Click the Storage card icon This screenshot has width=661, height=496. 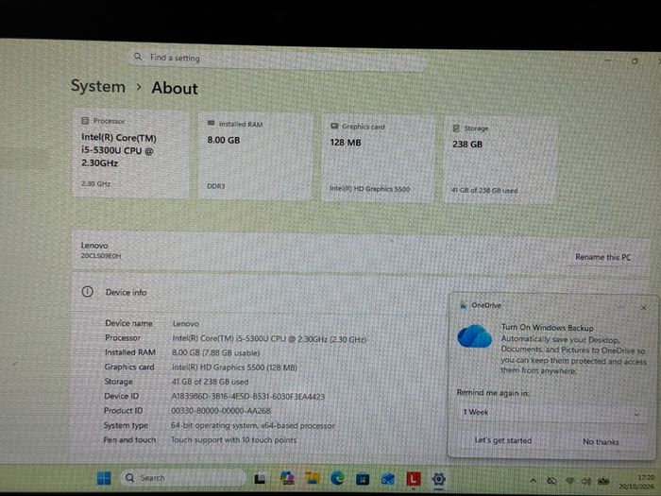[x=456, y=128]
